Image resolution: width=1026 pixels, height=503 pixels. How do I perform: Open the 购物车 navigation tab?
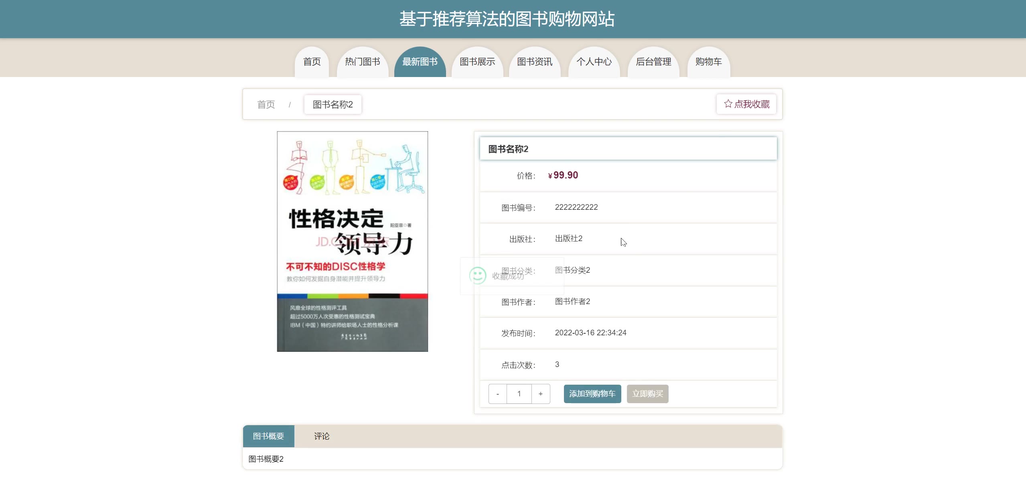tap(708, 62)
